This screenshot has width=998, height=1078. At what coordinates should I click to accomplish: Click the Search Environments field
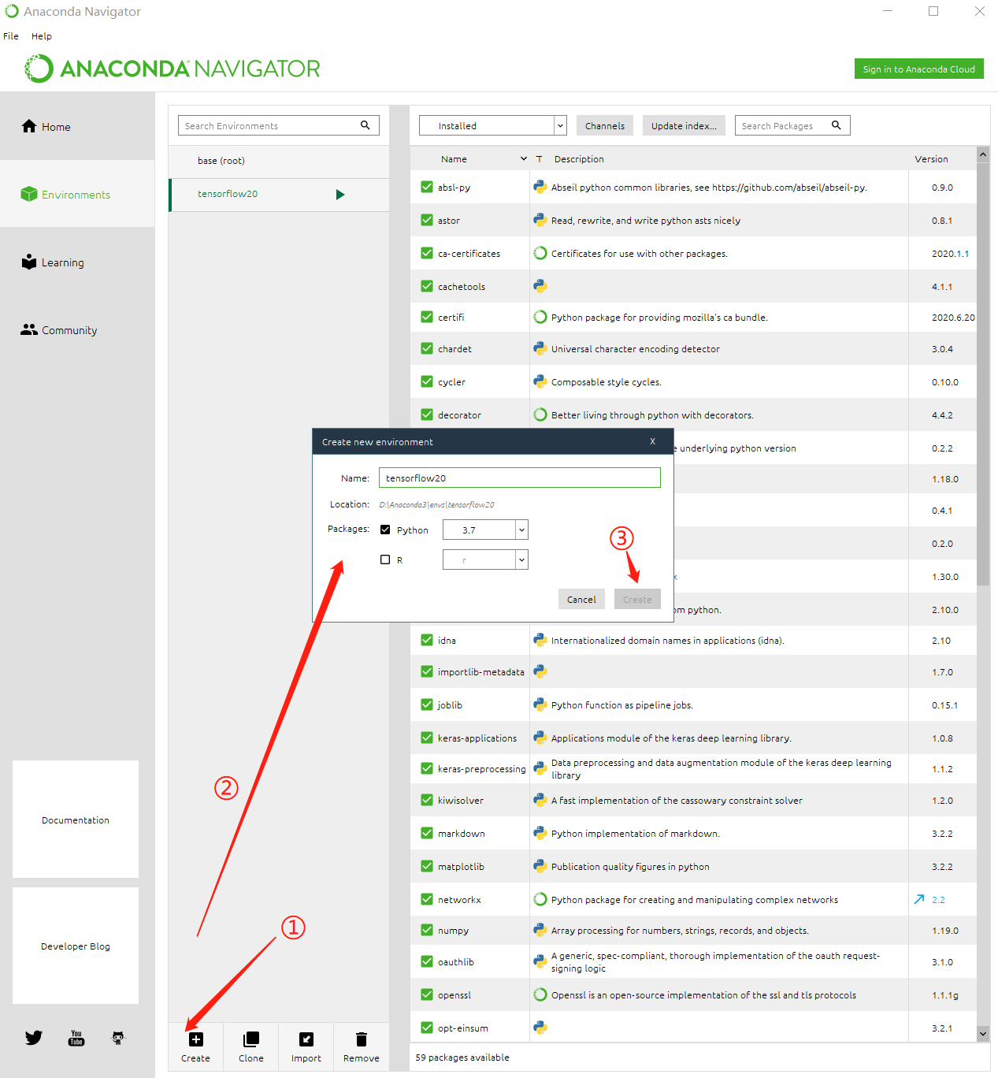[279, 125]
